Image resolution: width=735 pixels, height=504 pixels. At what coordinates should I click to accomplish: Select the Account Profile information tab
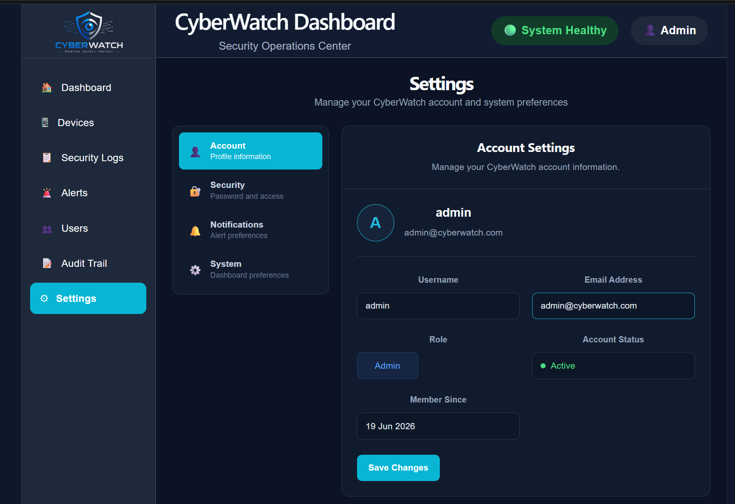pyautogui.click(x=250, y=151)
